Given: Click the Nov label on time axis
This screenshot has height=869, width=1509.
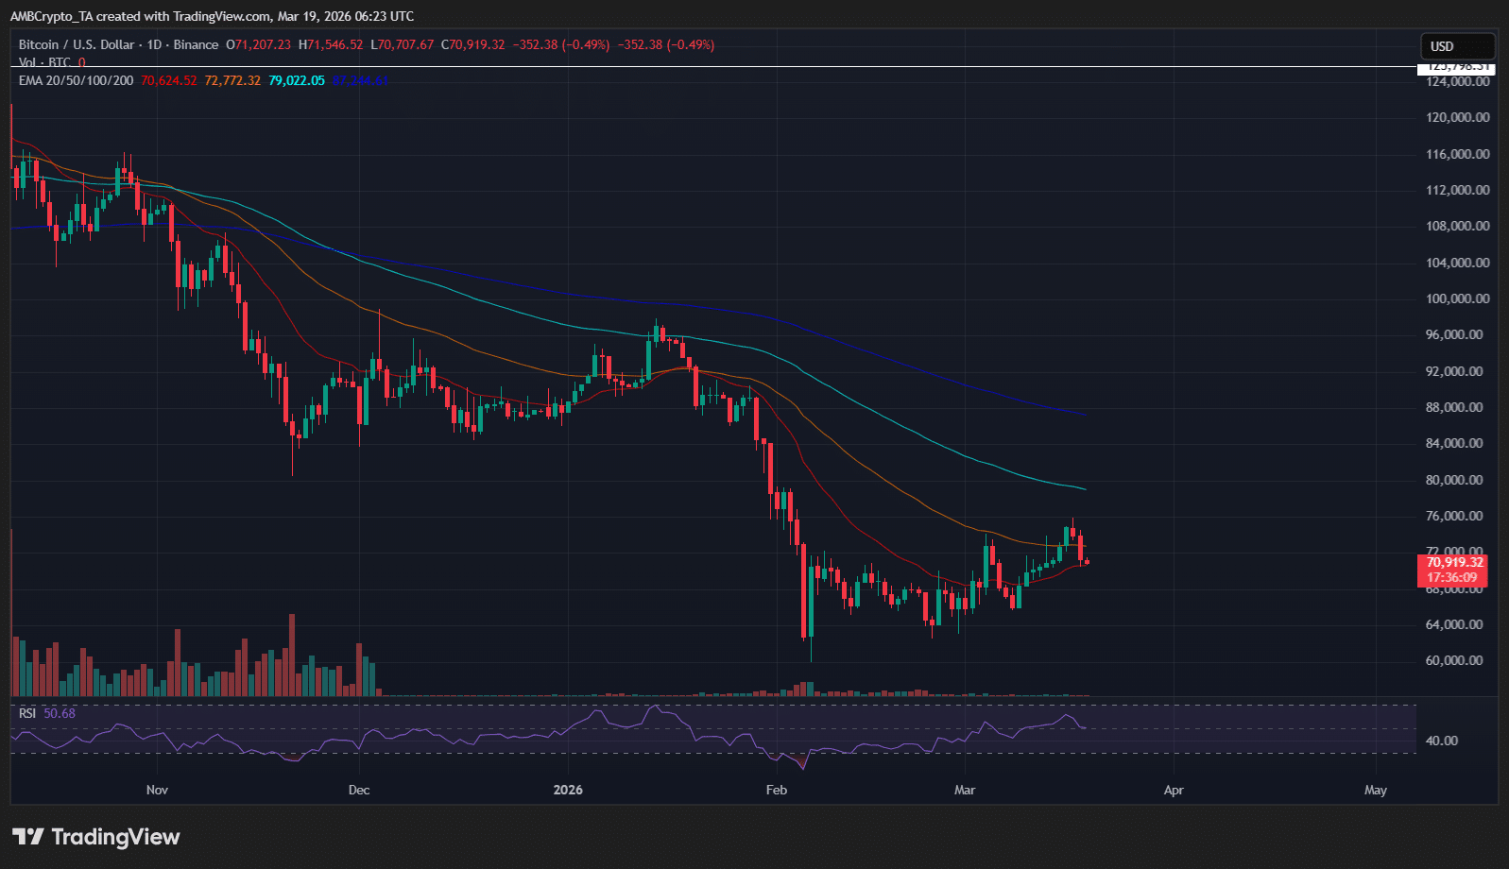Looking at the screenshot, I should coord(157,790).
